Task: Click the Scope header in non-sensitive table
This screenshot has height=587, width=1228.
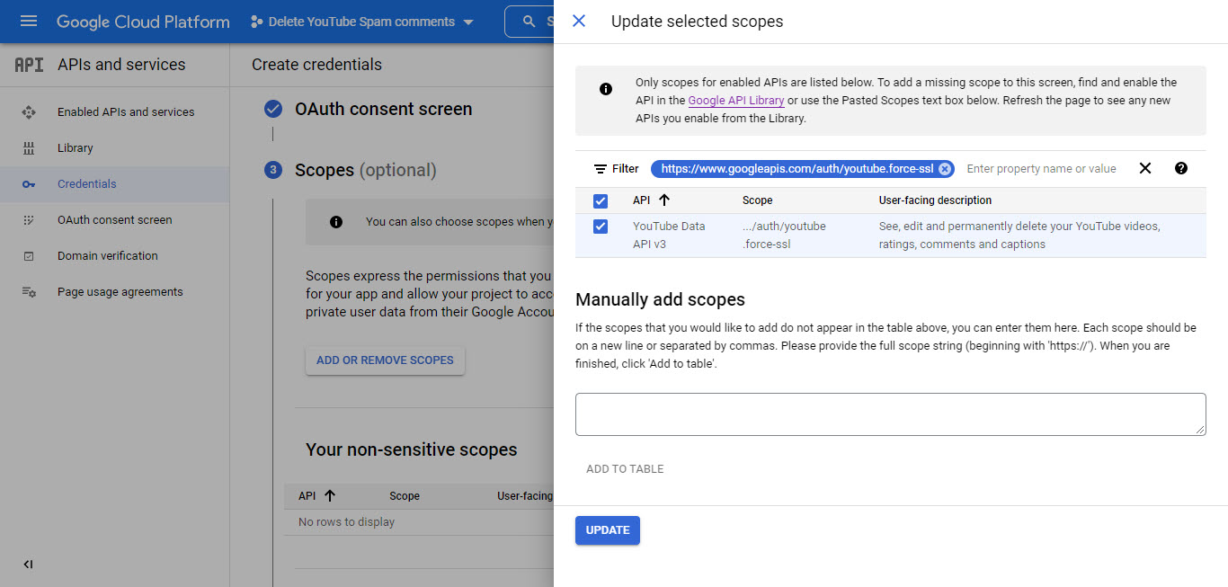Action: click(x=405, y=496)
